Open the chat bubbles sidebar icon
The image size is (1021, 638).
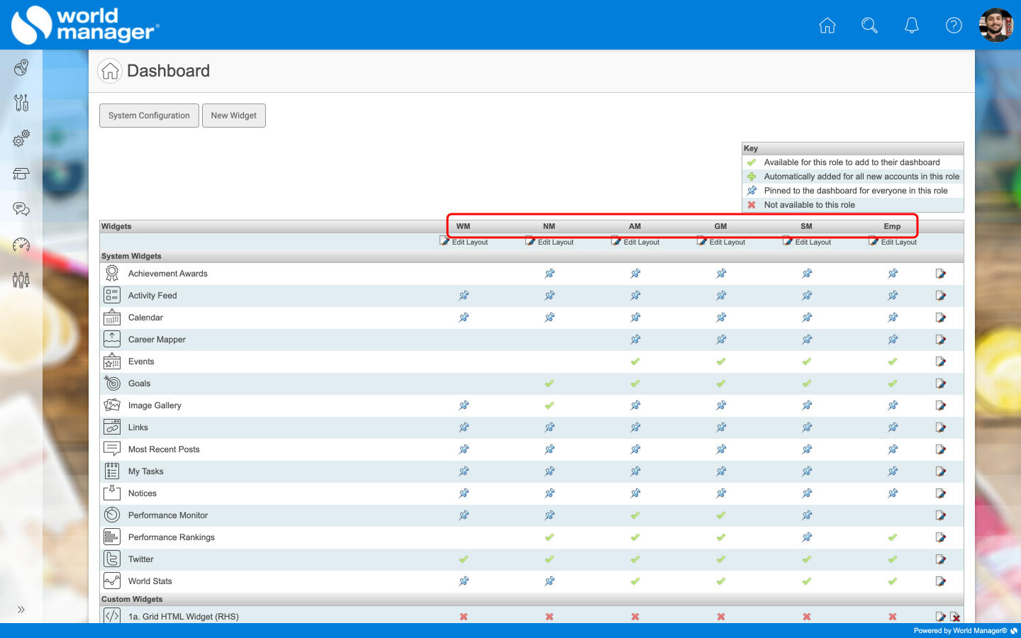coord(21,209)
